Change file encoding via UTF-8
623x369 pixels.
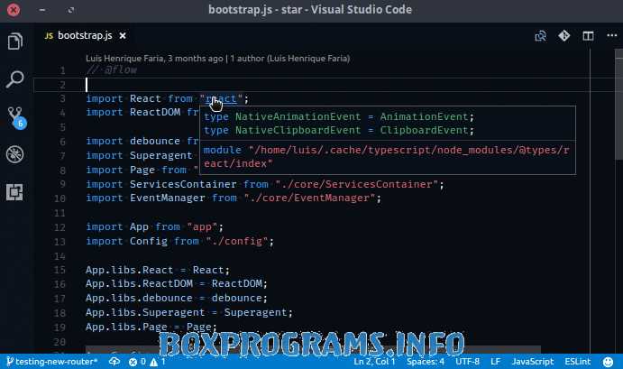(x=468, y=361)
